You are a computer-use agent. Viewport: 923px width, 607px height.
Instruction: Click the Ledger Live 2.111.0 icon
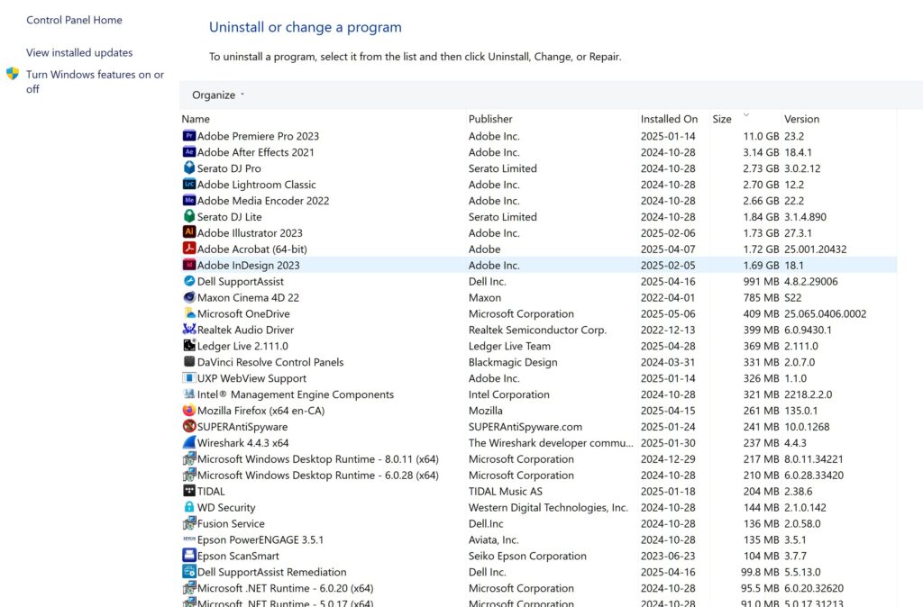tap(189, 345)
